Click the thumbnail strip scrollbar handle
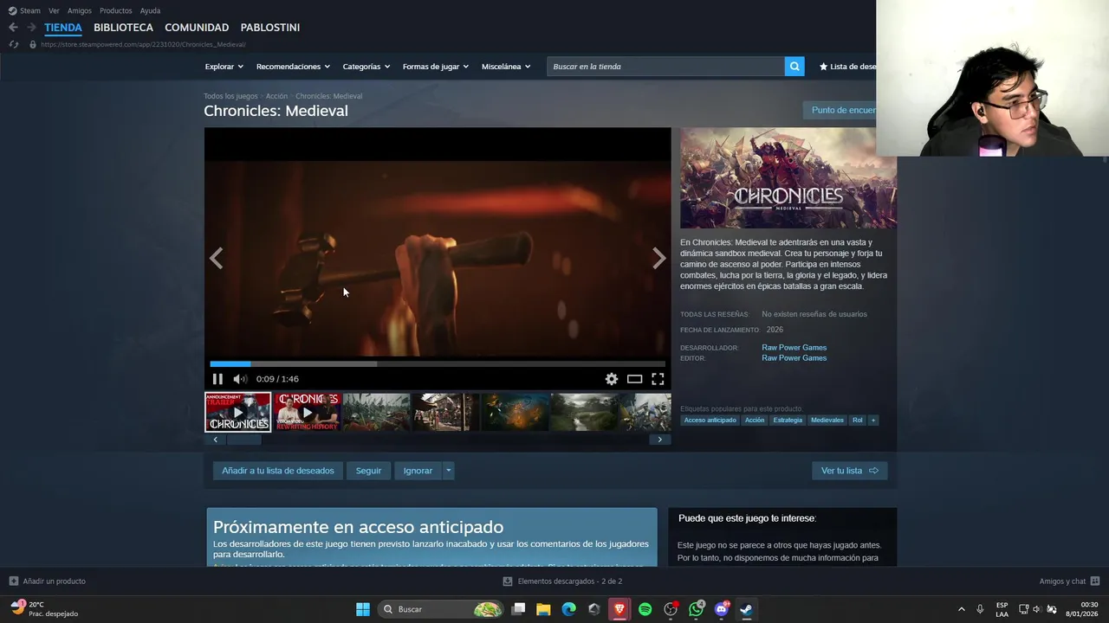The image size is (1109, 623). 243,440
